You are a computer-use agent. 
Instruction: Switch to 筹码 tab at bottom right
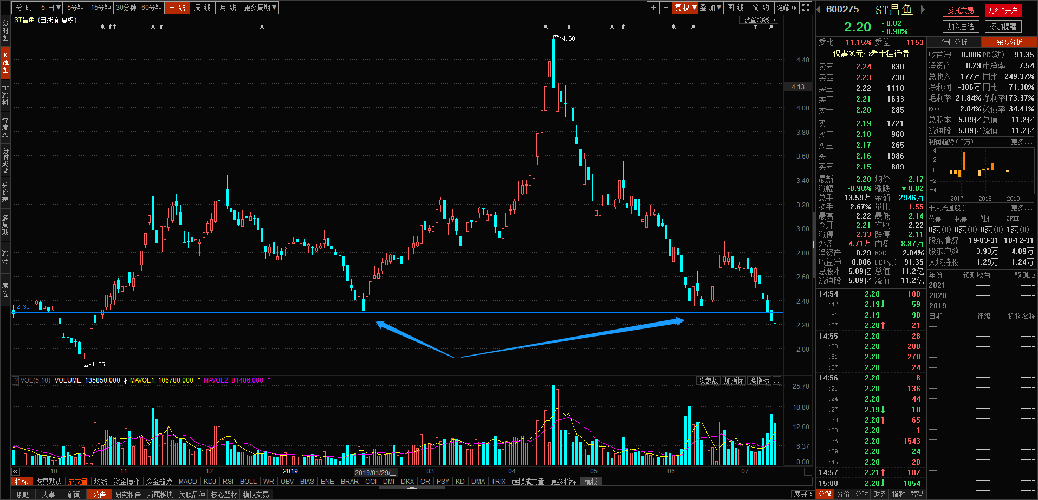click(916, 494)
